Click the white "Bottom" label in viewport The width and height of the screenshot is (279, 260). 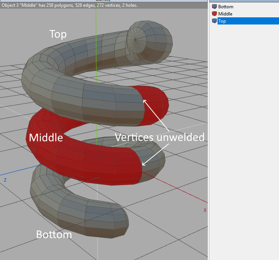(x=54, y=234)
